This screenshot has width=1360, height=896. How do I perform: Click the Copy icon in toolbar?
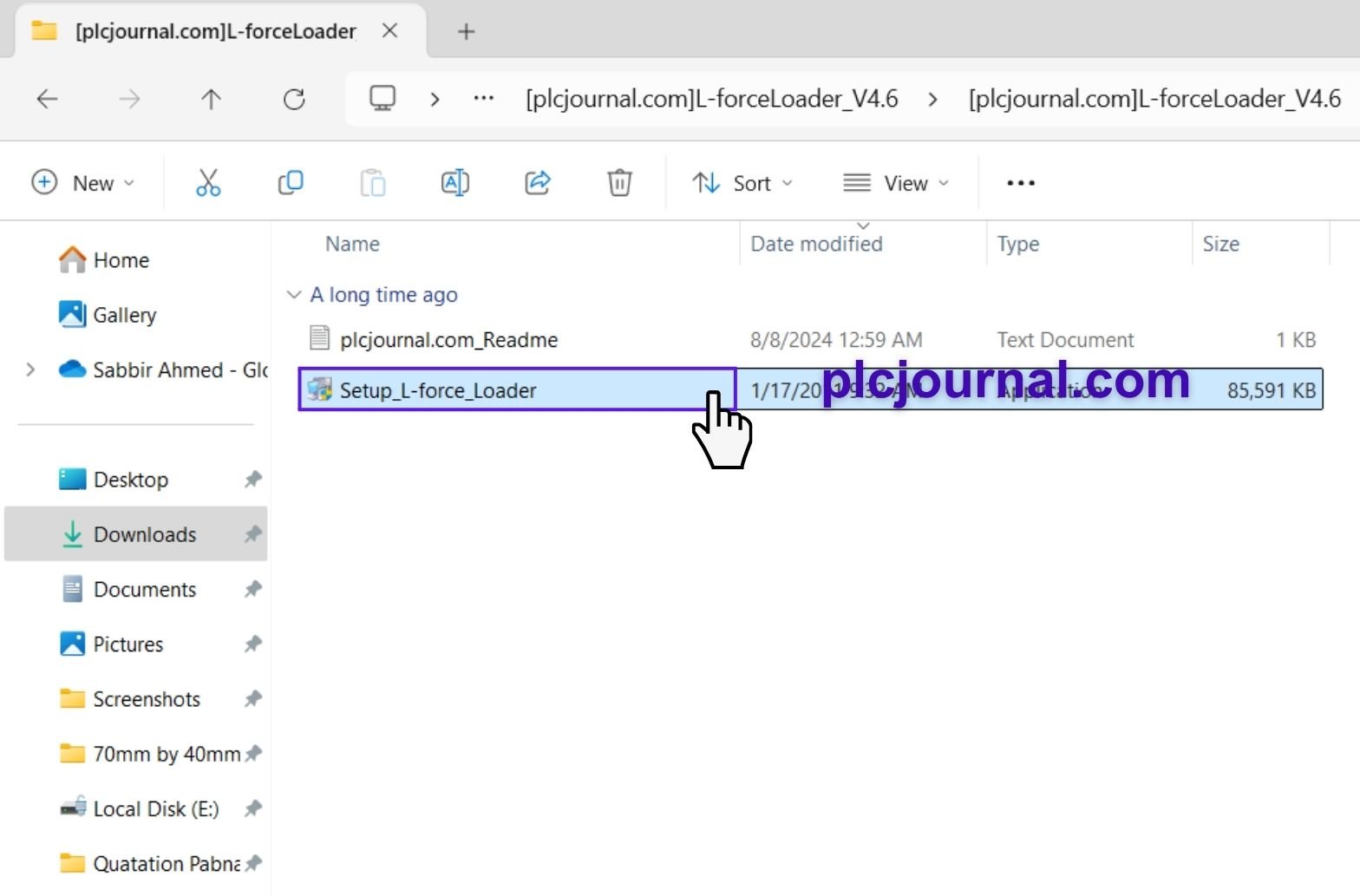pos(291,182)
